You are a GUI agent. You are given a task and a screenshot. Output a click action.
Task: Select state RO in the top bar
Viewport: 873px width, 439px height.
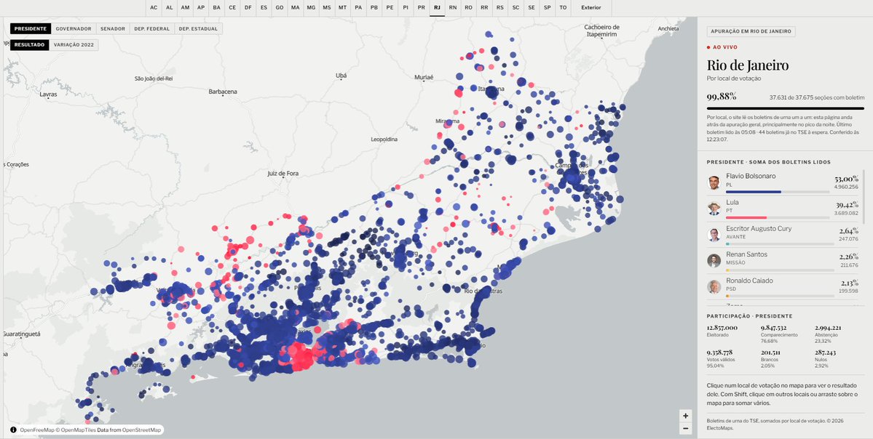pos(469,8)
